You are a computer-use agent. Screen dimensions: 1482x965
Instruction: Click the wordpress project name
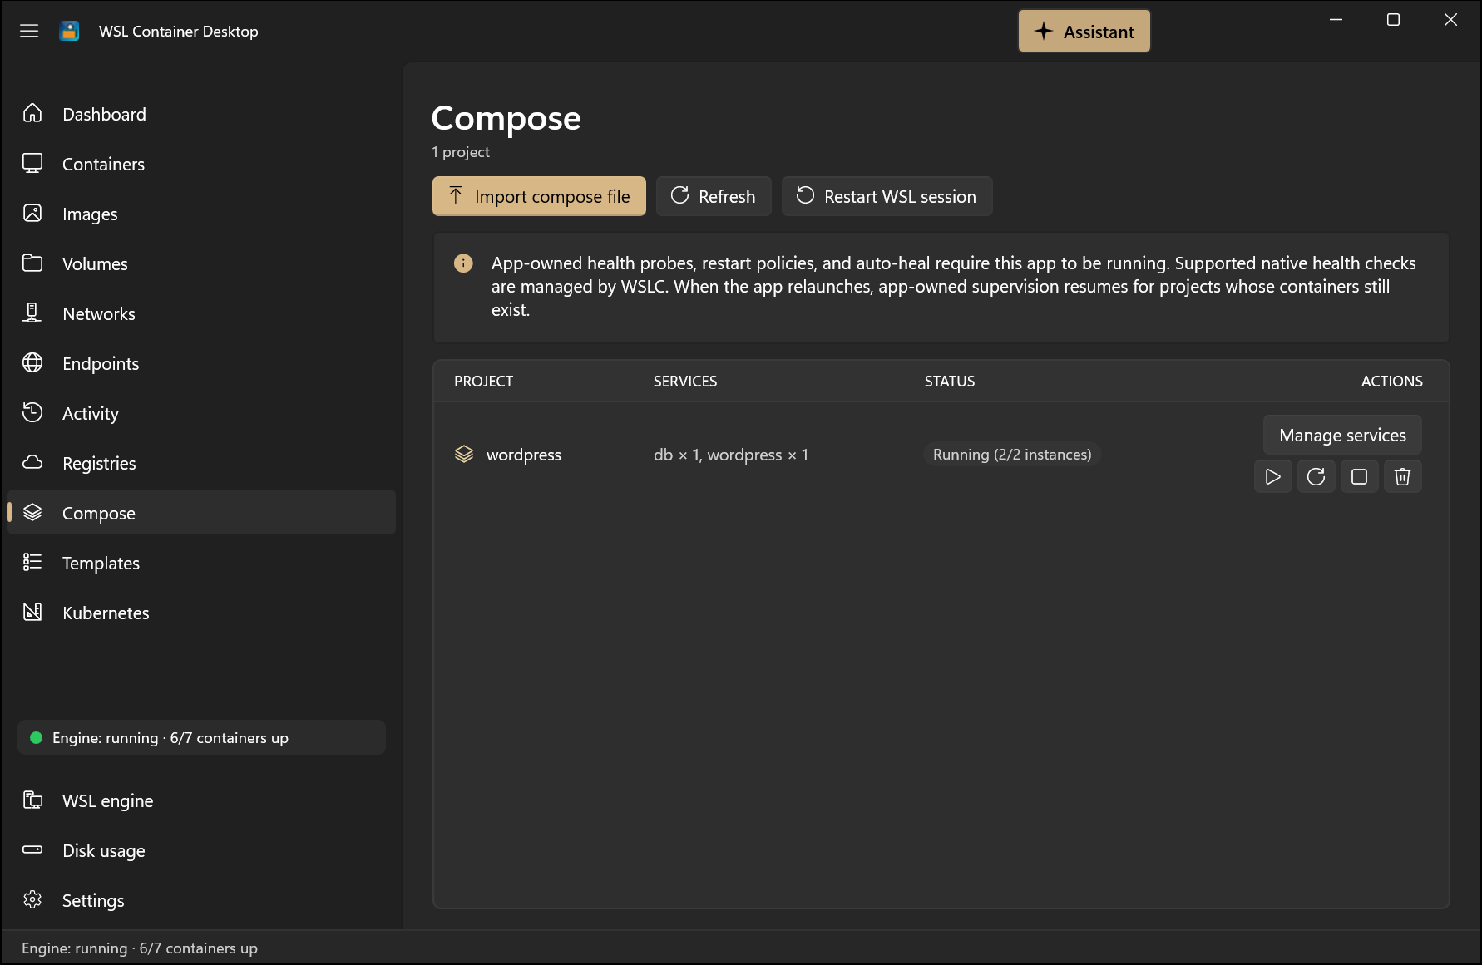click(524, 455)
